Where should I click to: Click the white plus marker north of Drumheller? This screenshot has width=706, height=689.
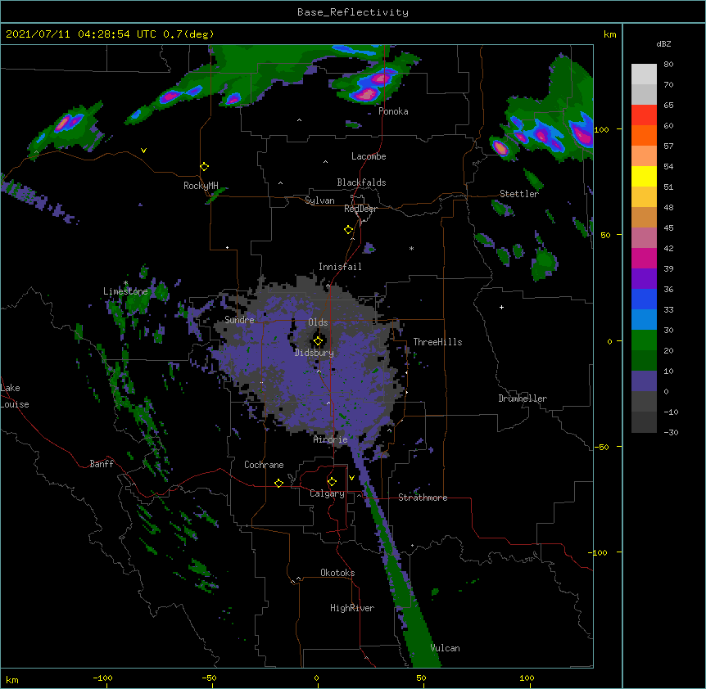[x=501, y=307]
